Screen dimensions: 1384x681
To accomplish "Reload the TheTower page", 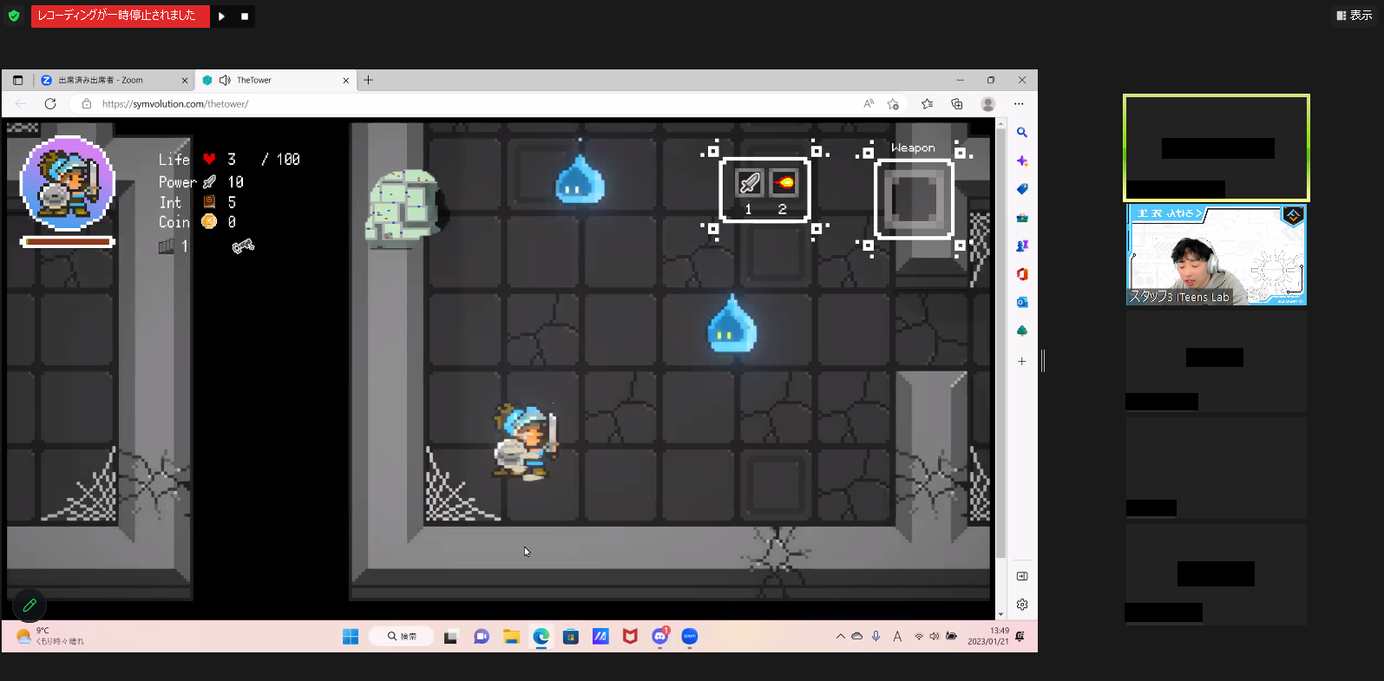I will (50, 103).
